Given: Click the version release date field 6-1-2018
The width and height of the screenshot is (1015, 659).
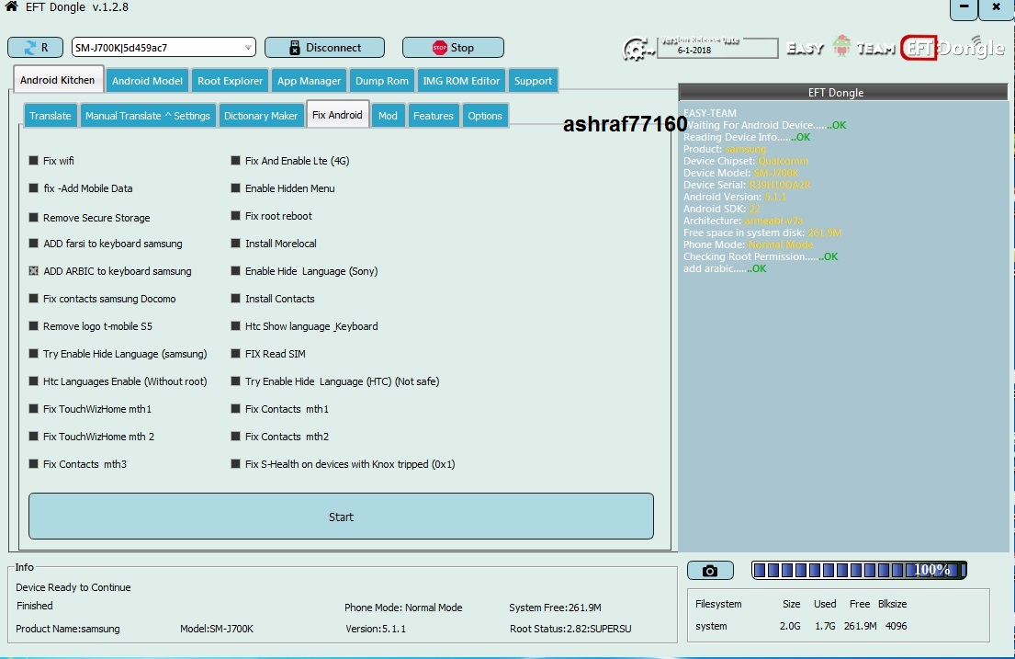Looking at the screenshot, I should [x=717, y=49].
